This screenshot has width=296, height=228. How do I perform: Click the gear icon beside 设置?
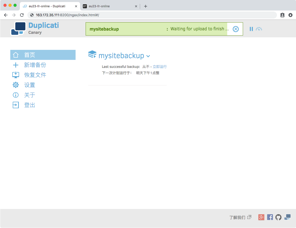tap(16, 85)
